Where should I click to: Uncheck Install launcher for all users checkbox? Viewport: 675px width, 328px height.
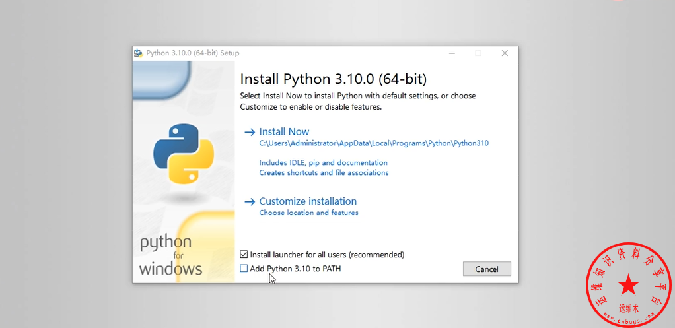coord(244,254)
